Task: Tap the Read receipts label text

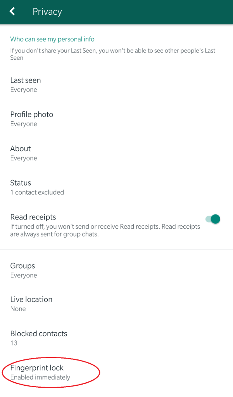Action: coord(33,217)
